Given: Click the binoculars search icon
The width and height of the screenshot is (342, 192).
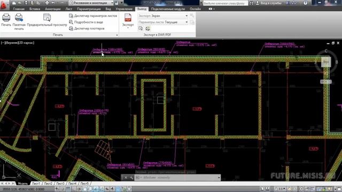Looking at the screenshot, I should tap(252, 3).
